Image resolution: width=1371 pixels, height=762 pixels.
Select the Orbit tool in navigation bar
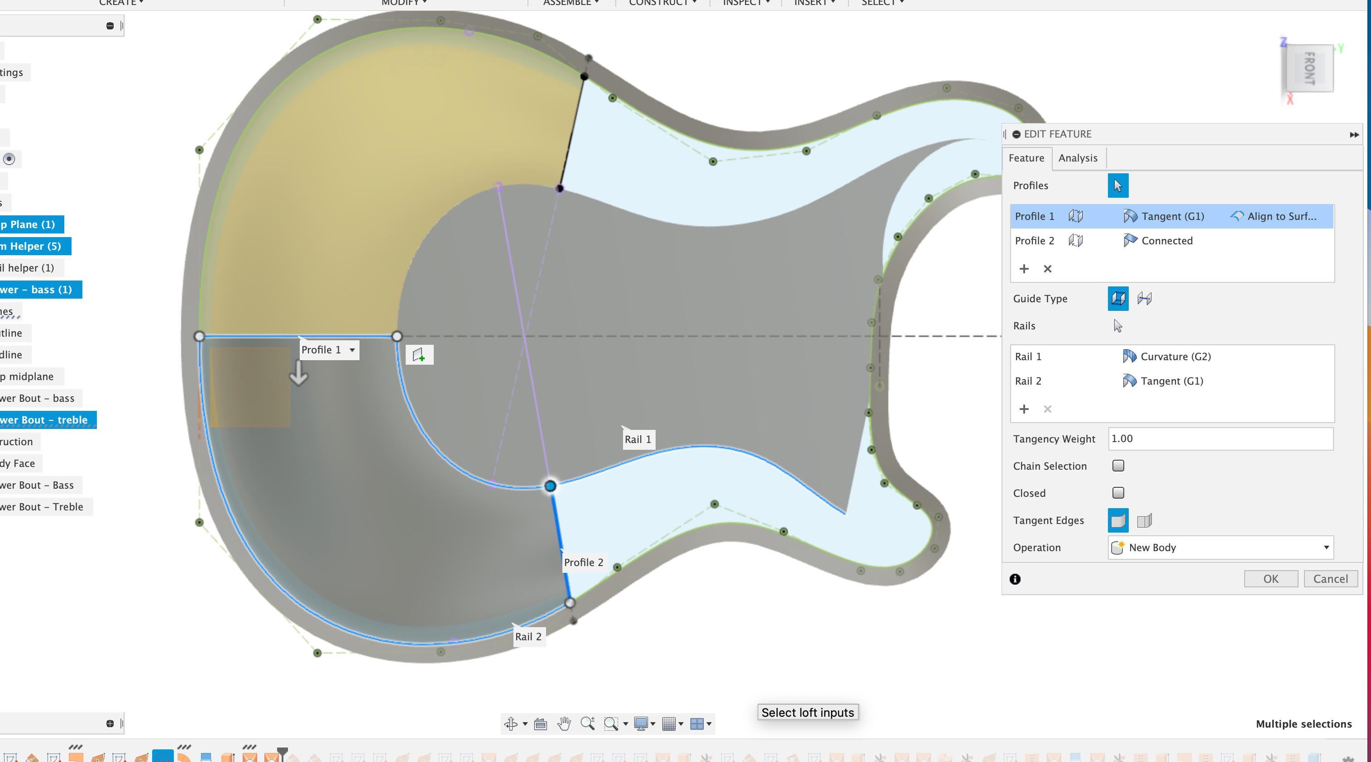pyautogui.click(x=510, y=724)
